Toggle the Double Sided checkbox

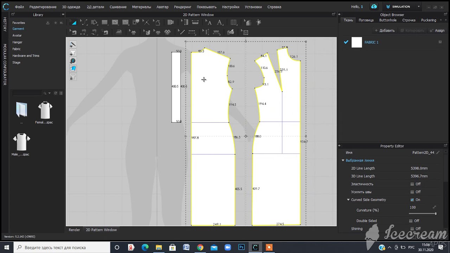pyautogui.click(x=411, y=221)
